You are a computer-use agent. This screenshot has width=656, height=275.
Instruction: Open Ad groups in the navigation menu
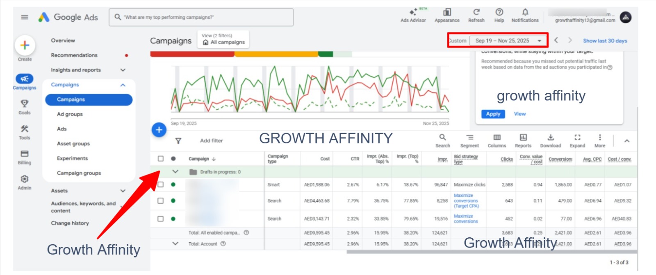[70, 114]
